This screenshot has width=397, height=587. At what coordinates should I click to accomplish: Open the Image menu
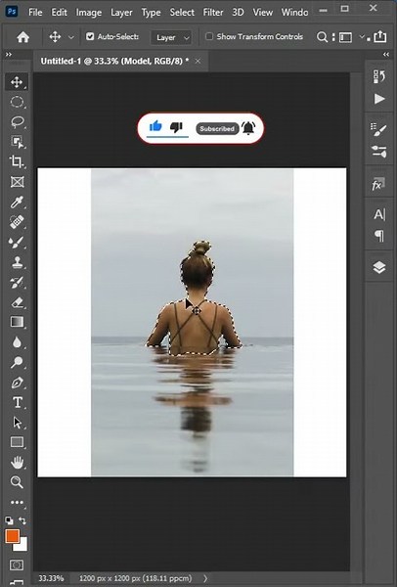[x=89, y=13]
